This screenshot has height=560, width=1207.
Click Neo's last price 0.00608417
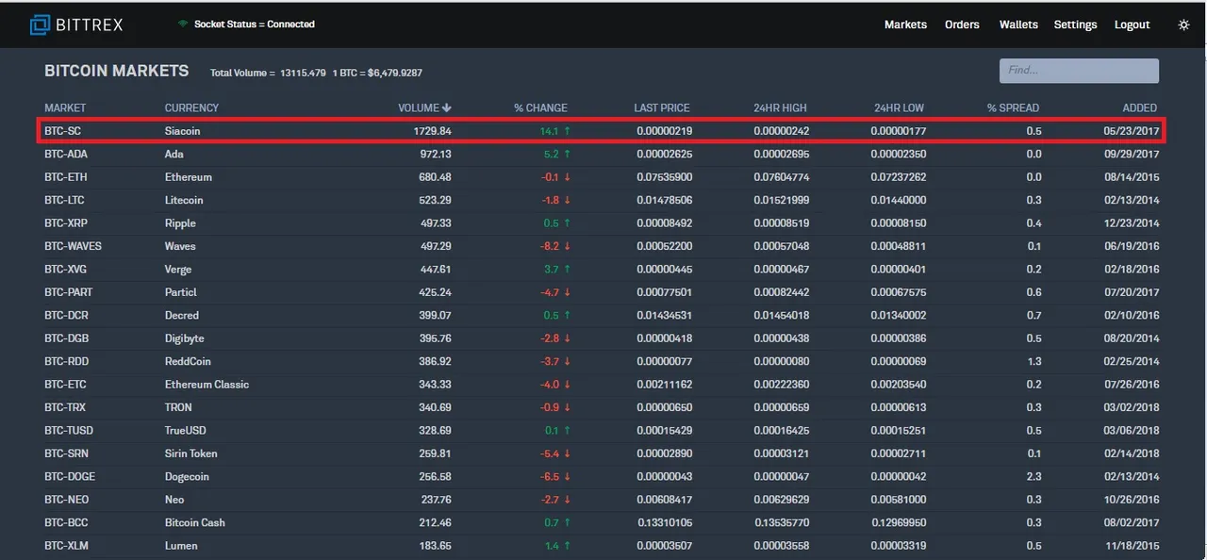pos(665,500)
